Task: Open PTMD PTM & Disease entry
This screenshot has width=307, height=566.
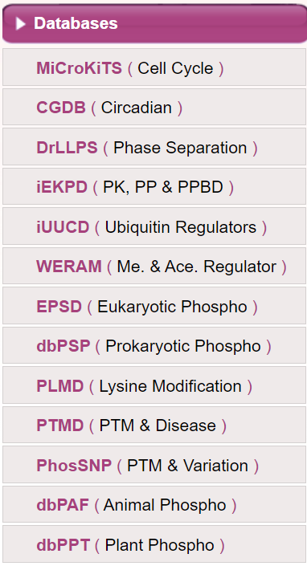Action: tap(154, 425)
